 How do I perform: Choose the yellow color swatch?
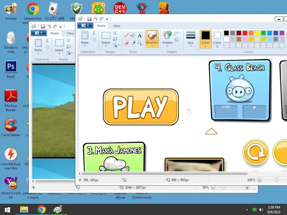click(257, 33)
